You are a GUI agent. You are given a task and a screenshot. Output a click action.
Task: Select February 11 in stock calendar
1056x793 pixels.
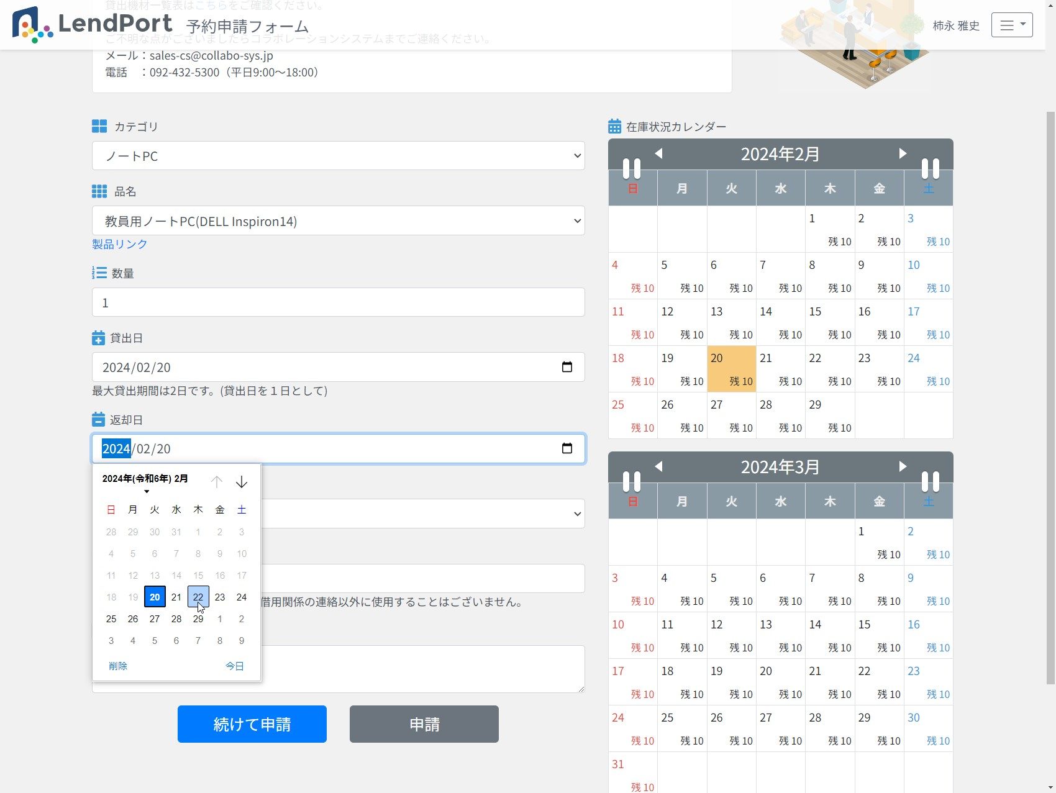click(633, 322)
